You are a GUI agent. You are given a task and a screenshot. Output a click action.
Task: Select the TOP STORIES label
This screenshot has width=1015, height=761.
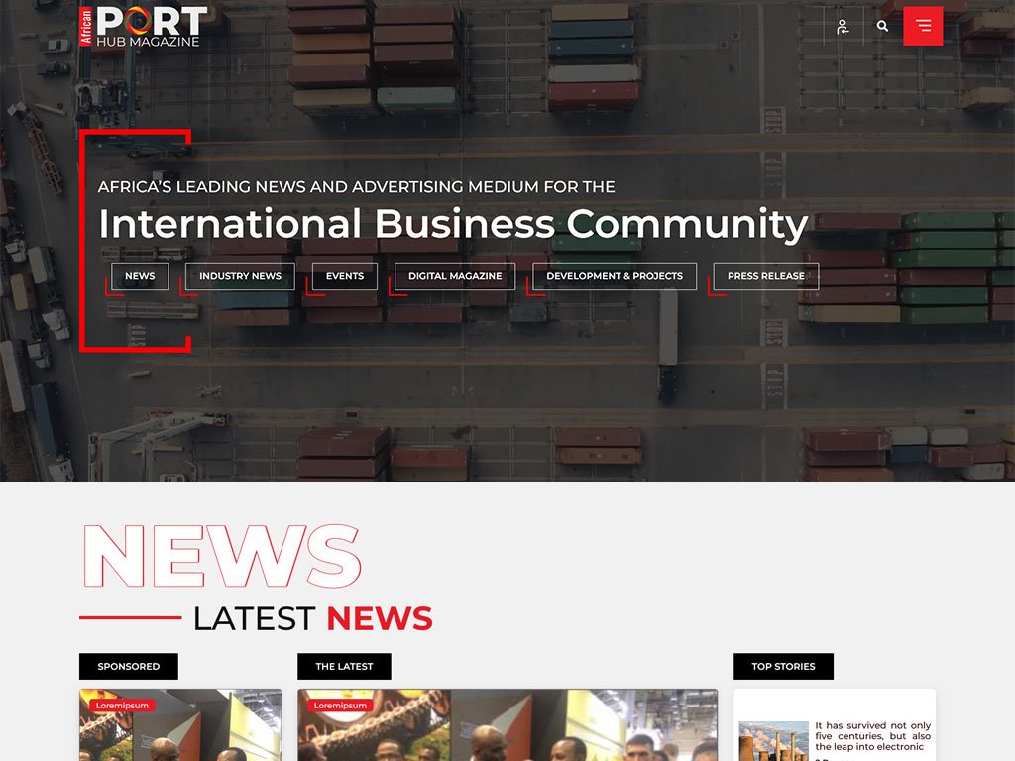pos(783,666)
